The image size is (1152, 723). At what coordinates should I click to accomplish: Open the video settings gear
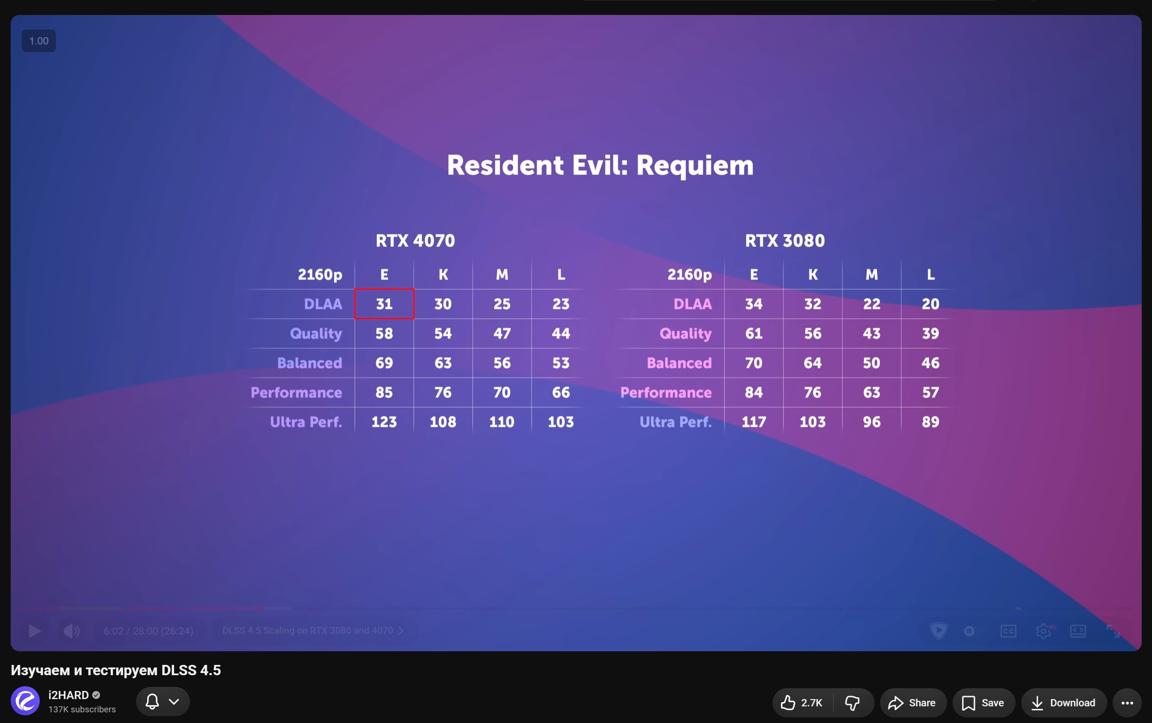tap(1044, 631)
